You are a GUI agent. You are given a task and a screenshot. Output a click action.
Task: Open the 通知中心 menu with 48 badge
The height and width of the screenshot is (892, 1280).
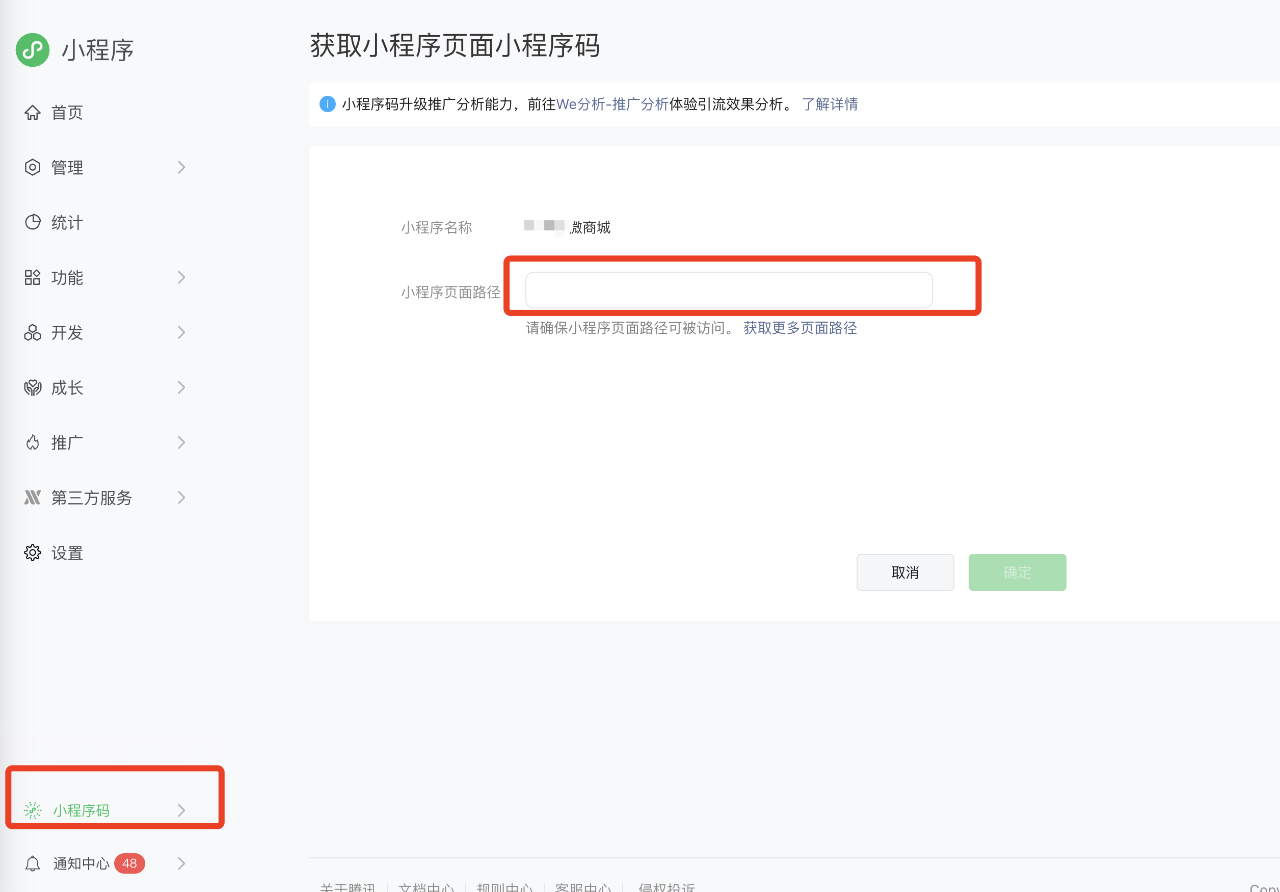(82, 863)
